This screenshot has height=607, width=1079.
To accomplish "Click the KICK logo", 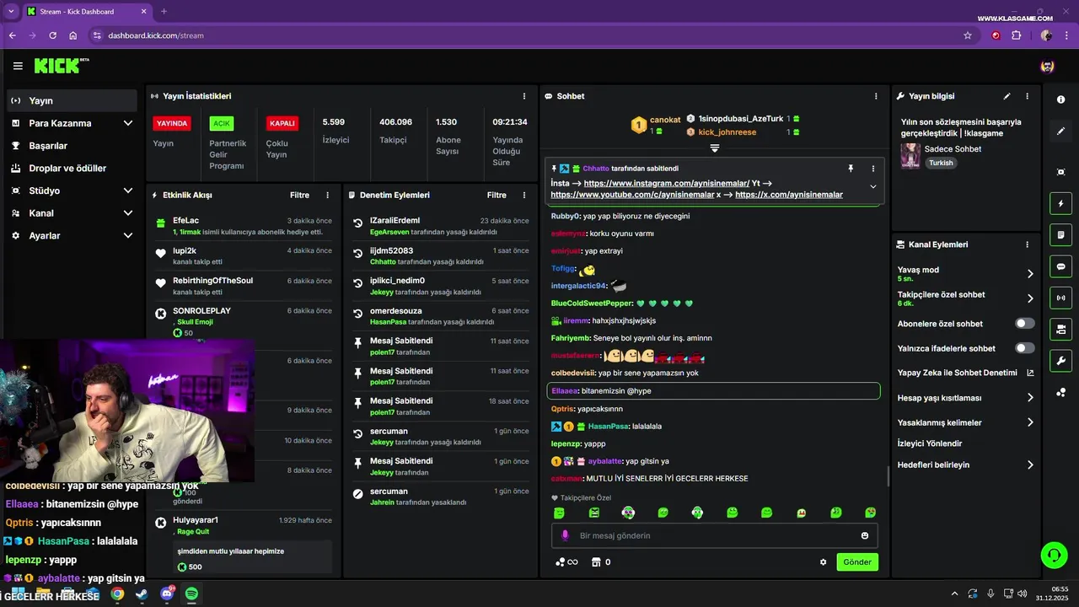I will (61, 66).
